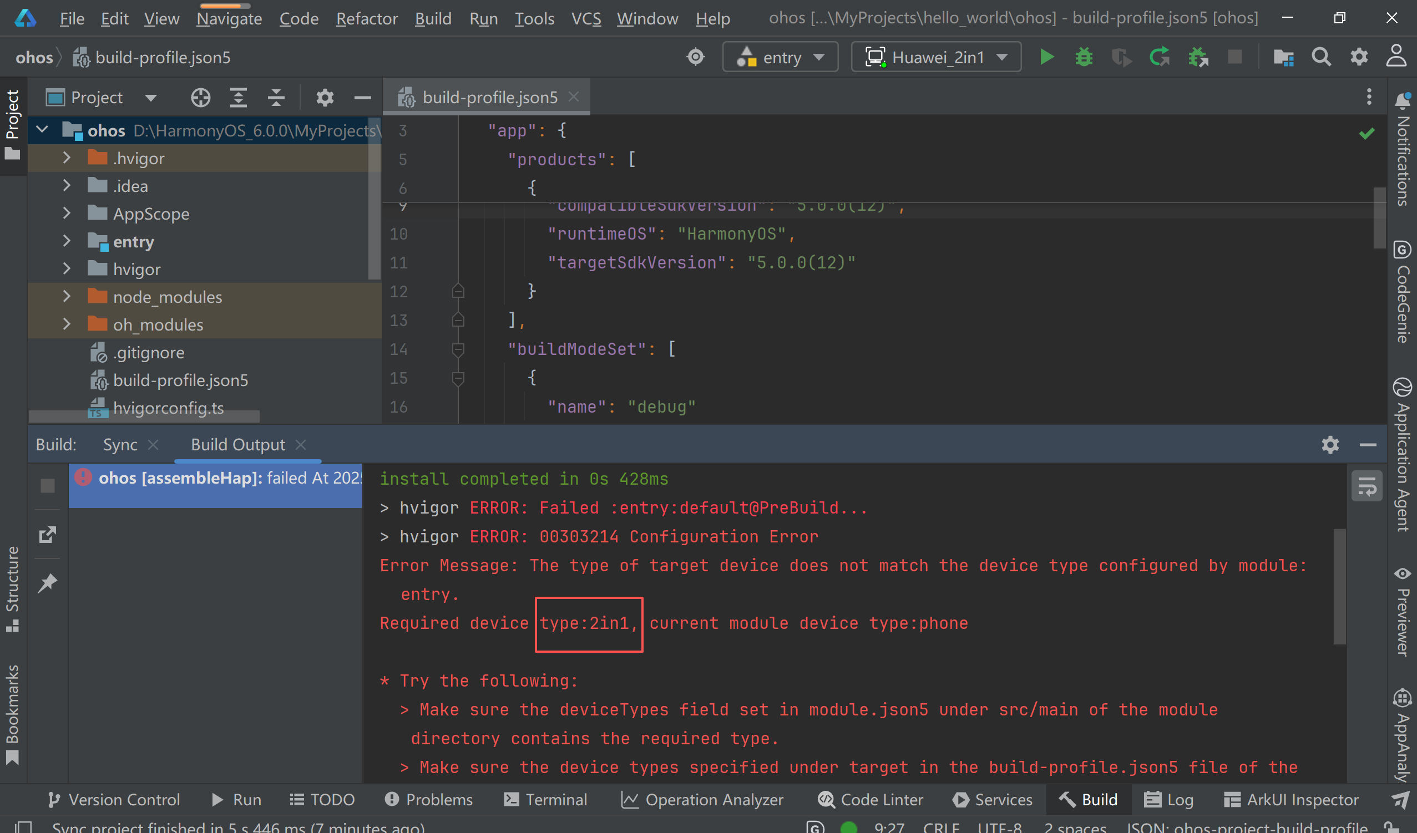The width and height of the screenshot is (1417, 833).
Task: Open the Code Linter tool window
Action: pos(871,799)
